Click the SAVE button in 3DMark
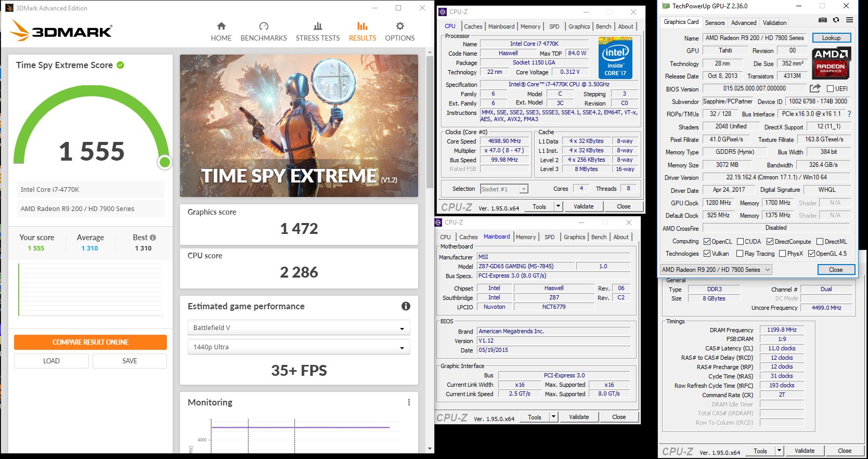The width and height of the screenshot is (868, 459). [129, 361]
